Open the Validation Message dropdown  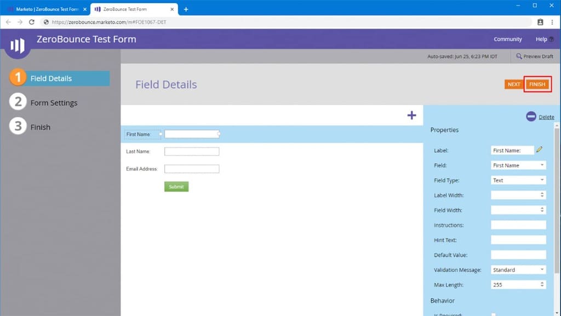pyautogui.click(x=518, y=270)
